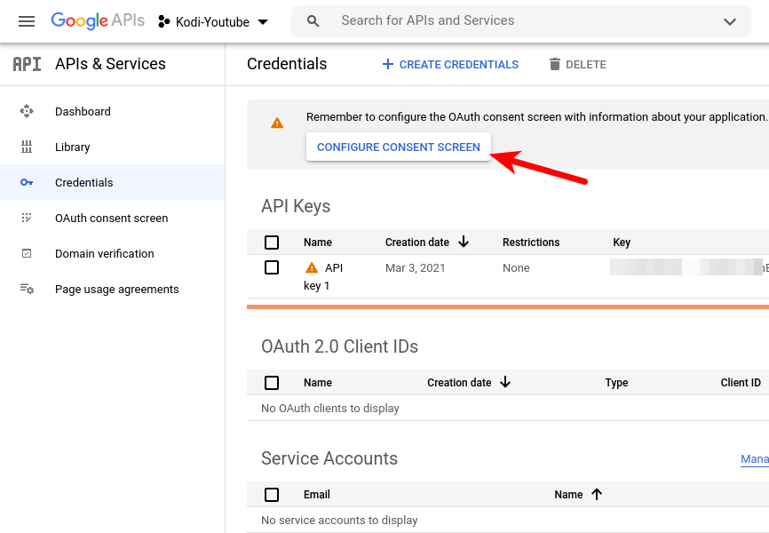Click the Library icon in sidebar
Image resolution: width=769 pixels, height=533 pixels.
pyautogui.click(x=27, y=147)
